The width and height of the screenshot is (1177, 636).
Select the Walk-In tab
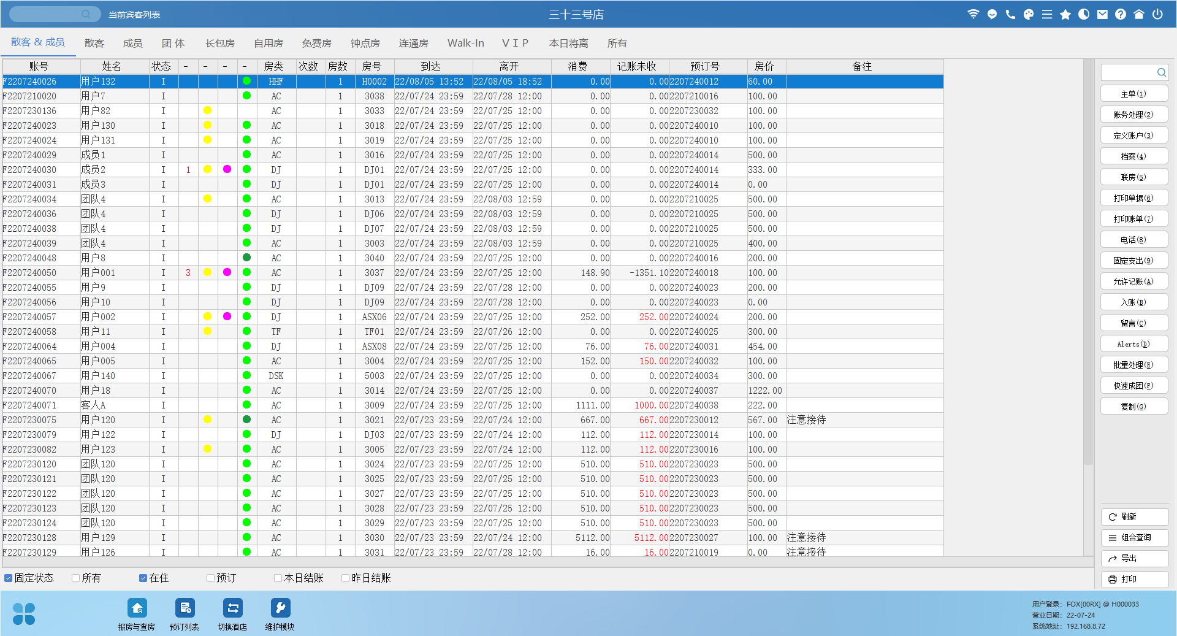465,44
